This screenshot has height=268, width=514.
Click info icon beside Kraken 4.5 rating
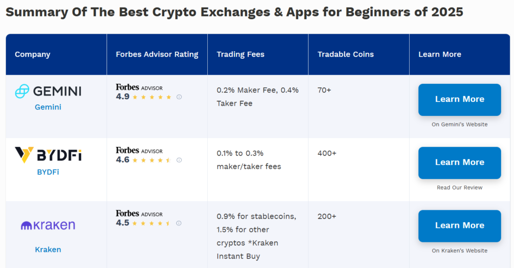pyautogui.click(x=179, y=223)
